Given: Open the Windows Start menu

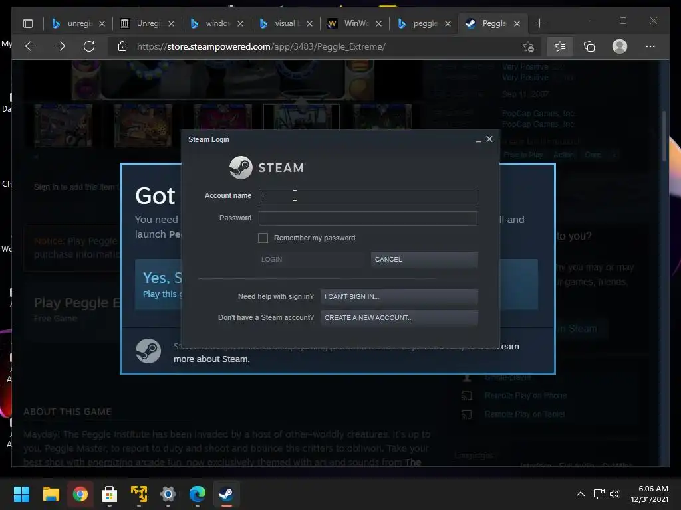Looking at the screenshot, I should click(x=21, y=494).
